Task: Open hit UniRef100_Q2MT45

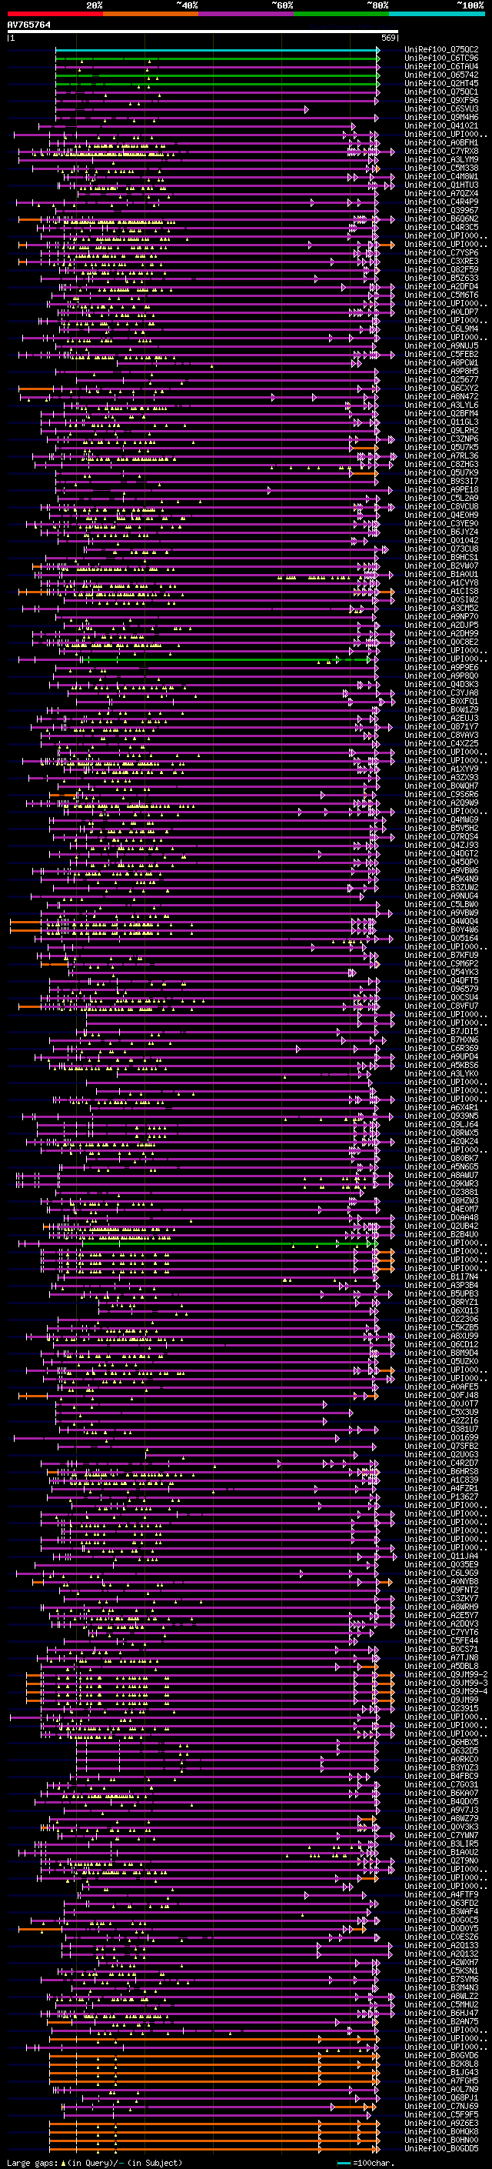Action: pyautogui.click(x=441, y=83)
